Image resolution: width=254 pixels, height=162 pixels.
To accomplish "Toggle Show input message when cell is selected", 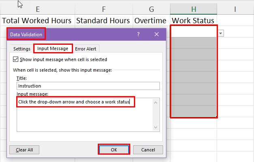I will [15, 59].
